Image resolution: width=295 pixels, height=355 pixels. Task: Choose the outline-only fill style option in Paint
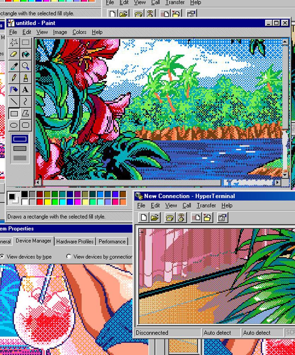click(20, 139)
